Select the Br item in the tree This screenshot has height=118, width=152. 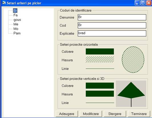point(15,11)
